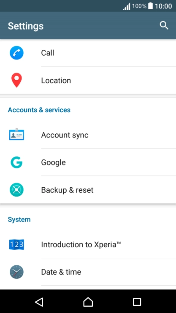Screen dimensions: 176x313
Task: Tap the Android home navigation button
Action: point(88,302)
